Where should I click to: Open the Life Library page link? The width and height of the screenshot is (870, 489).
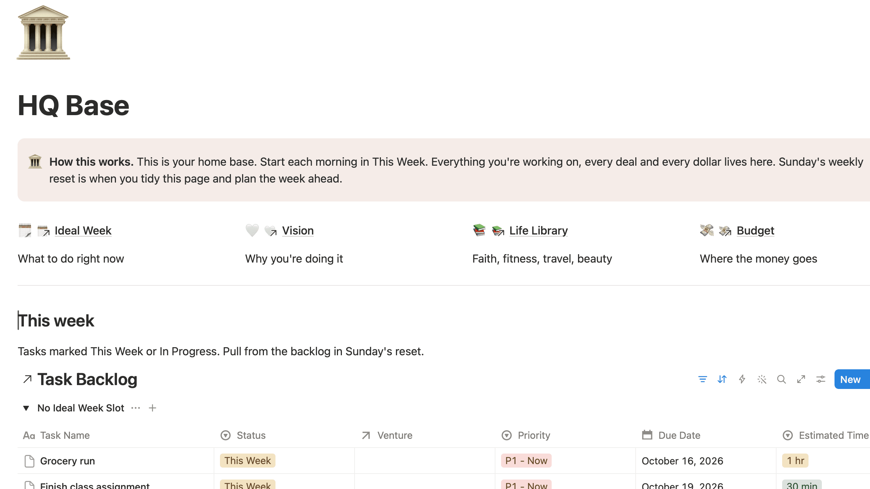pos(539,231)
